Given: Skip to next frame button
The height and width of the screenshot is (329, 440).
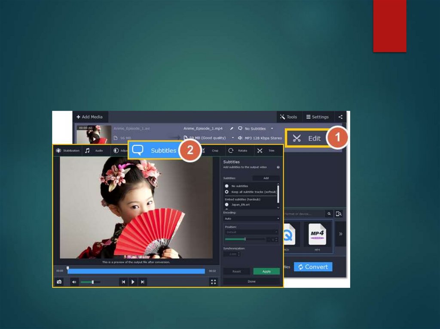Looking at the screenshot, I should click(143, 282).
